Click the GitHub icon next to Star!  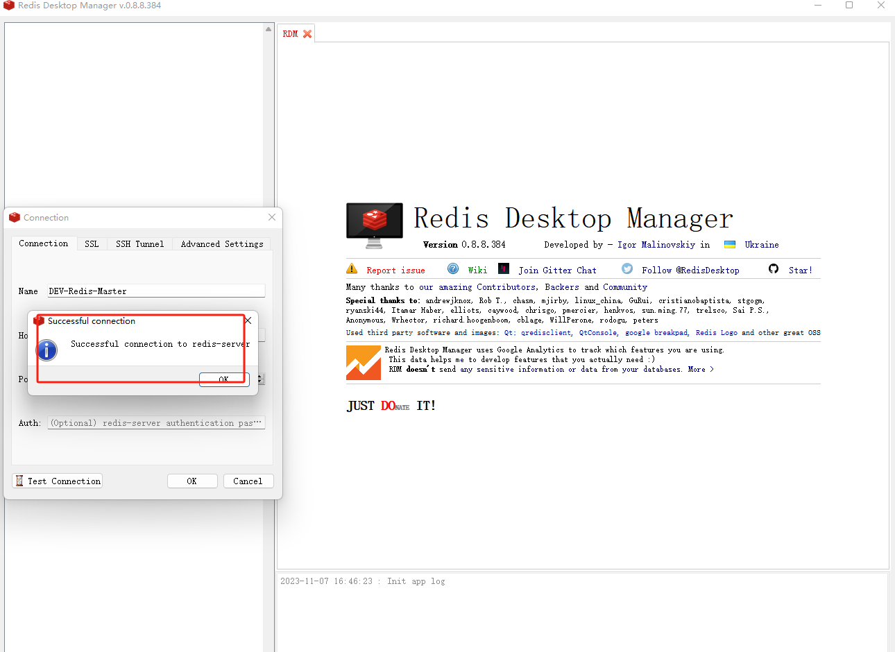coord(773,269)
